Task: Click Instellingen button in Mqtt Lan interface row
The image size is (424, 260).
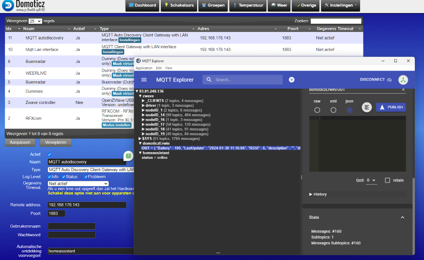Action: (x=113, y=52)
